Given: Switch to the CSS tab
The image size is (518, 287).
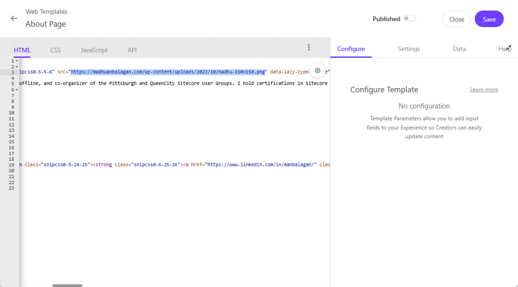Looking at the screenshot, I should point(55,50).
